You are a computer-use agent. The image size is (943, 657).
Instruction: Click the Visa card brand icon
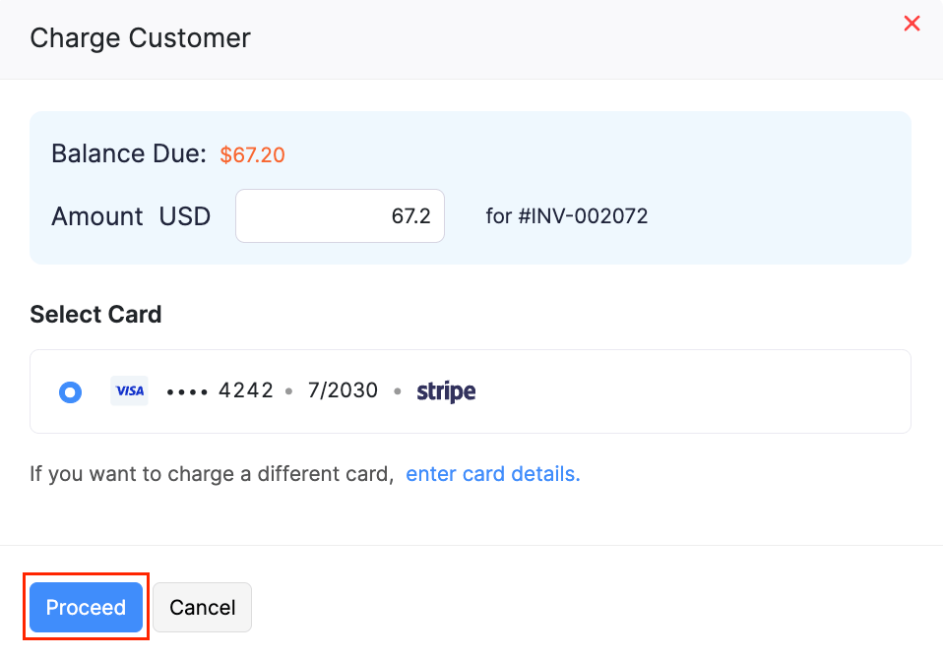point(129,390)
